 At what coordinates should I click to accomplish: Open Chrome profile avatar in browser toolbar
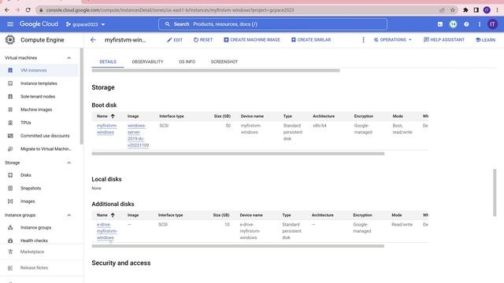point(487,10)
